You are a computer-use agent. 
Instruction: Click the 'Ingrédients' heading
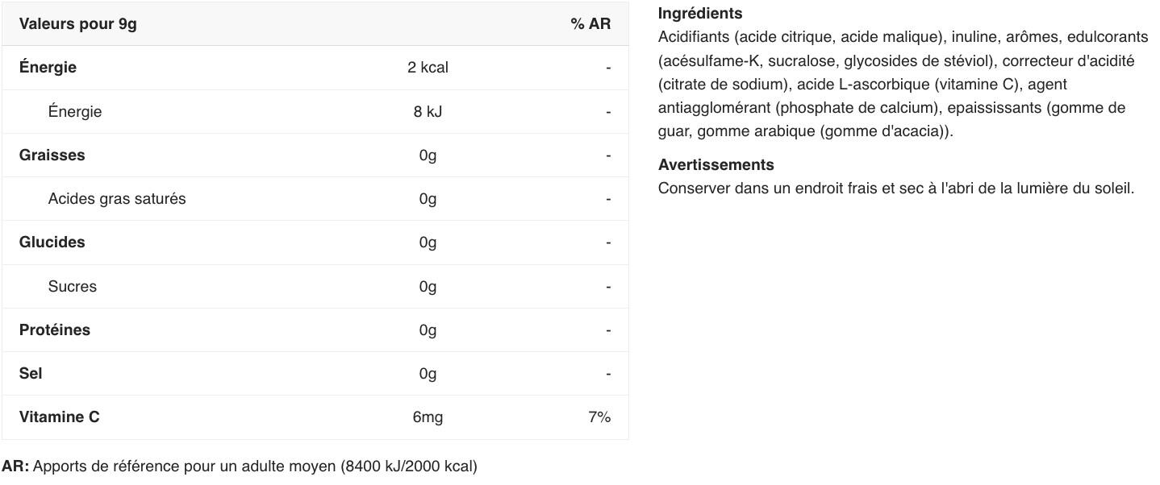(700, 14)
